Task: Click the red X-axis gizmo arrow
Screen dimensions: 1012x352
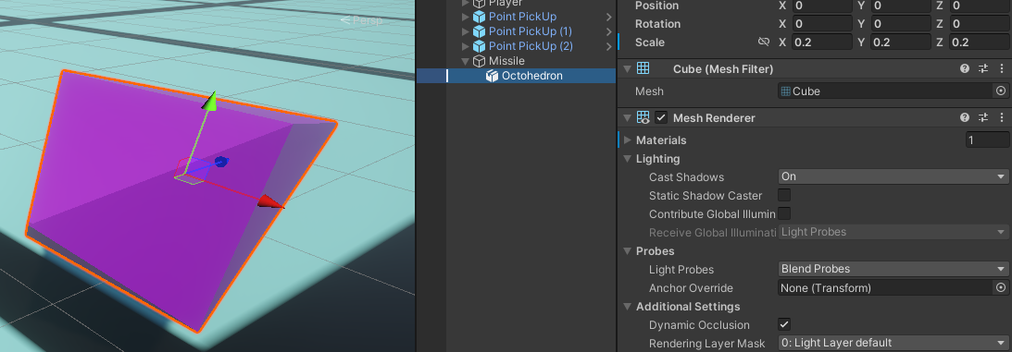Action: (x=269, y=202)
